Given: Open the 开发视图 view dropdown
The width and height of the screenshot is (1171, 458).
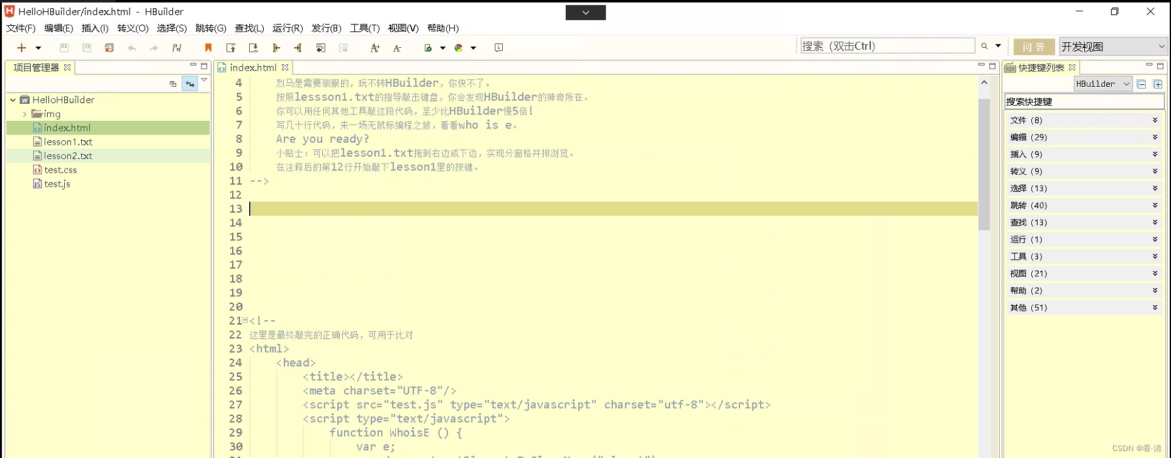Looking at the screenshot, I should [1113, 47].
